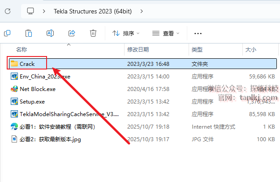Sort by 修改日期 column header
This screenshot has width=280, height=182.
[138, 49]
